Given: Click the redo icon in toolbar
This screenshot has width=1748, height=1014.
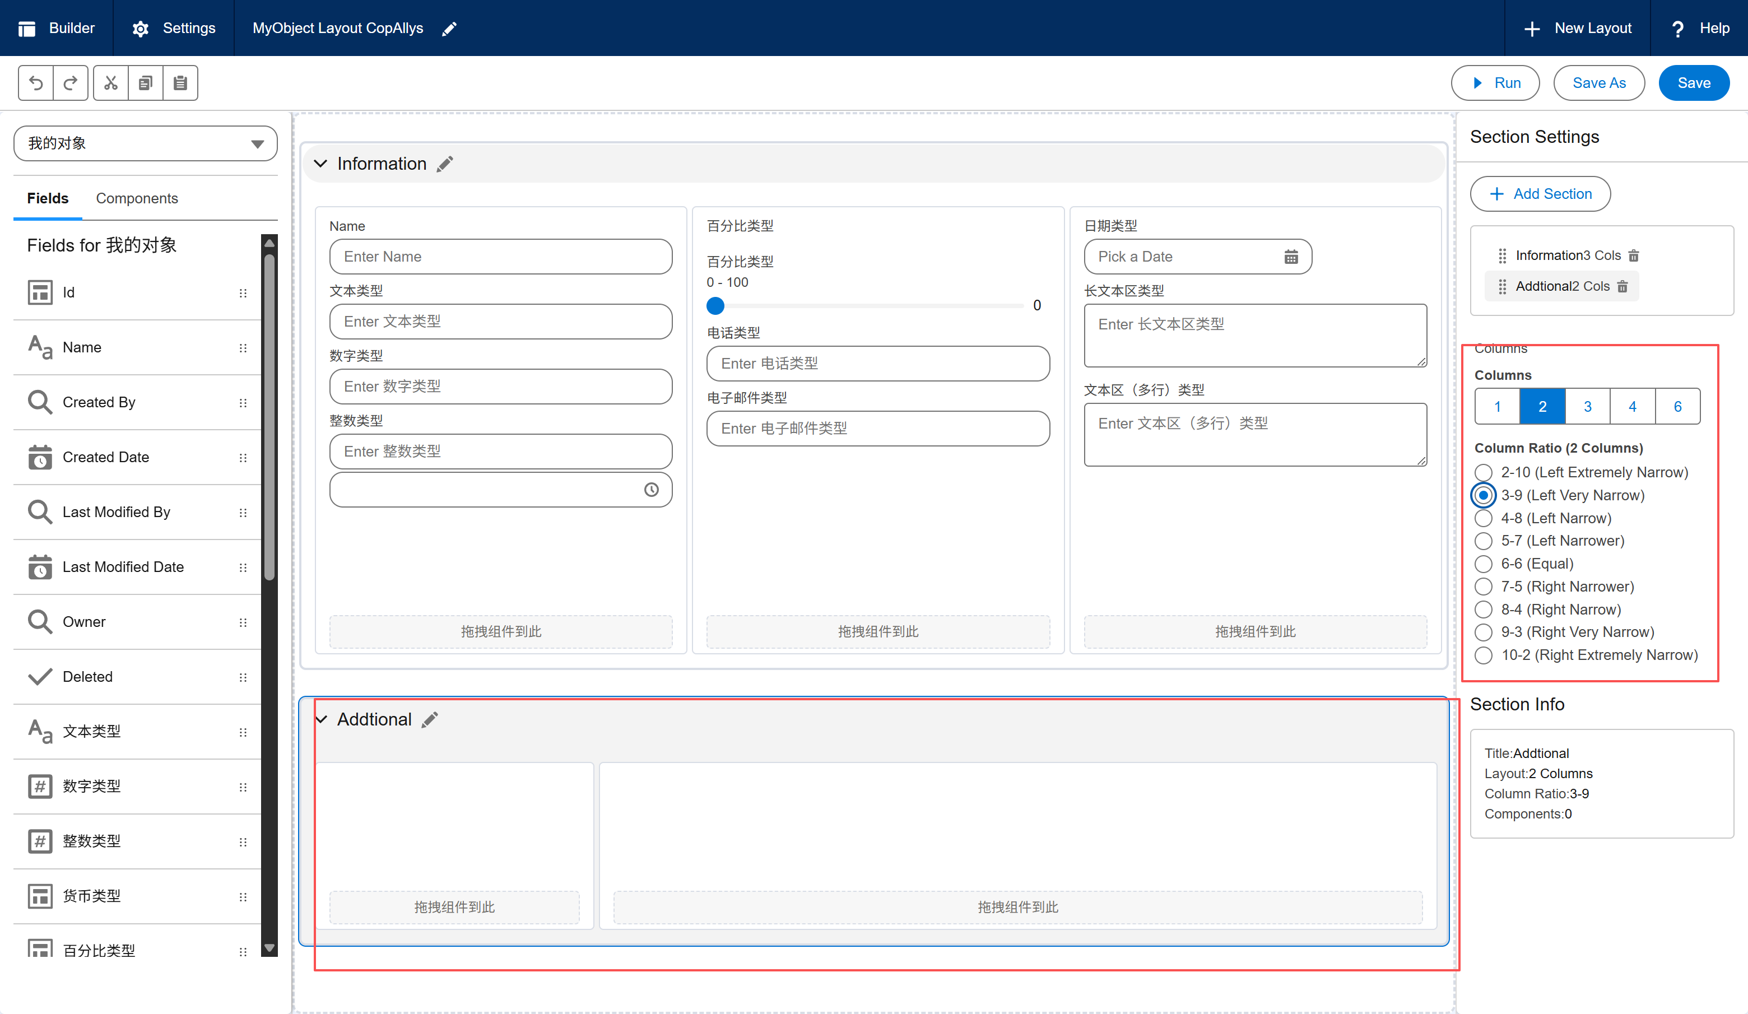Looking at the screenshot, I should [71, 83].
